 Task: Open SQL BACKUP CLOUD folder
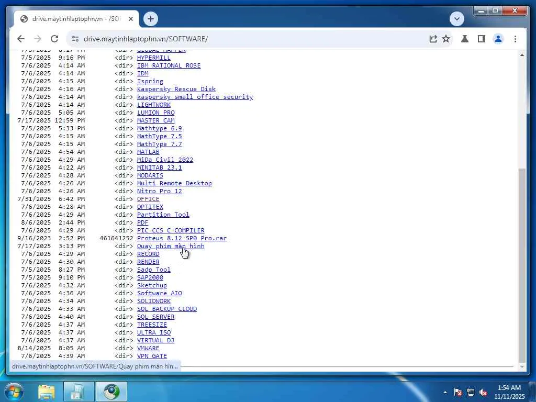click(167, 309)
